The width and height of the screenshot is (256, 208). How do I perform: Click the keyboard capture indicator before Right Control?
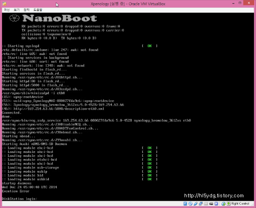point(229,204)
